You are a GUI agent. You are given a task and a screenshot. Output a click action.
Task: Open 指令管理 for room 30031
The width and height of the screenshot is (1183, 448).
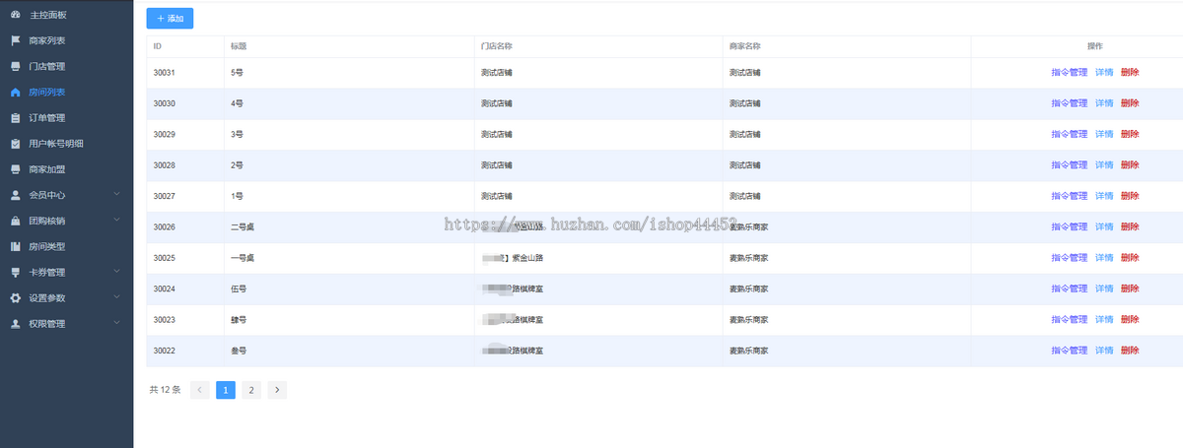(x=1069, y=72)
